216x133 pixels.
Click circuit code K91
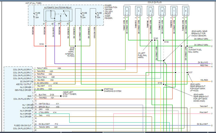pos(53,98)
